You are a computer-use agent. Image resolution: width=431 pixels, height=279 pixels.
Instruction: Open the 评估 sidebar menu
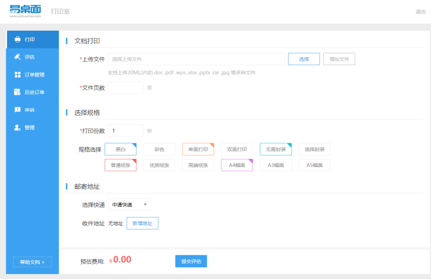click(32, 57)
